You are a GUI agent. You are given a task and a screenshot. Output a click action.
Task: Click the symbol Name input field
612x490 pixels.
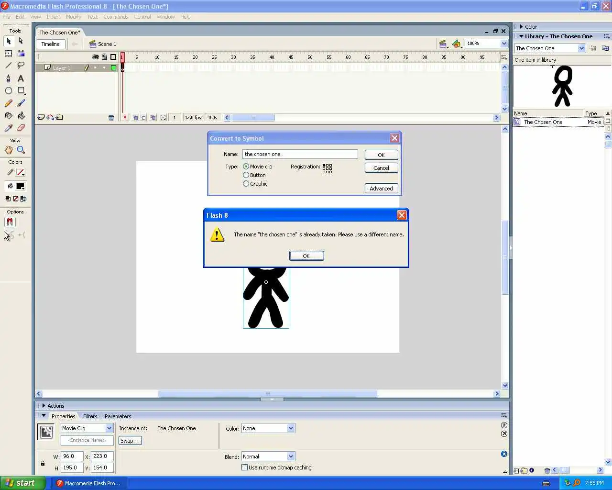[300, 154]
